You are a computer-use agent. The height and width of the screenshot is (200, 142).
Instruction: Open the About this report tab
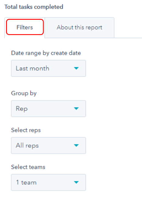pyautogui.click(x=79, y=27)
